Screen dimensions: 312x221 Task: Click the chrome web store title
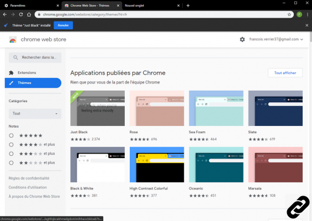44,39
